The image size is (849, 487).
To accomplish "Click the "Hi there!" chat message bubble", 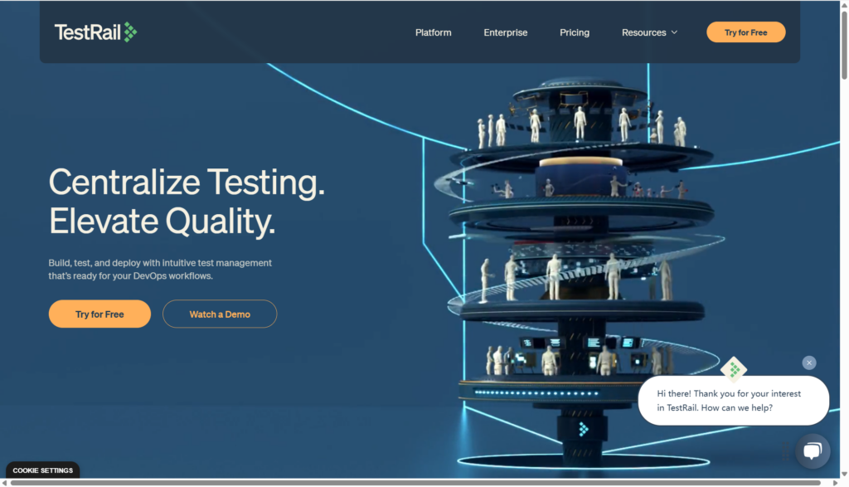I will point(733,401).
